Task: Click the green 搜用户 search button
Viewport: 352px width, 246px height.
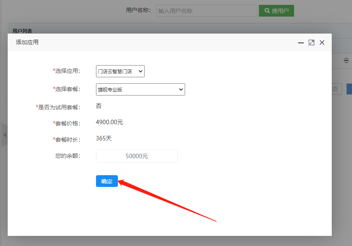Action: 276,11
